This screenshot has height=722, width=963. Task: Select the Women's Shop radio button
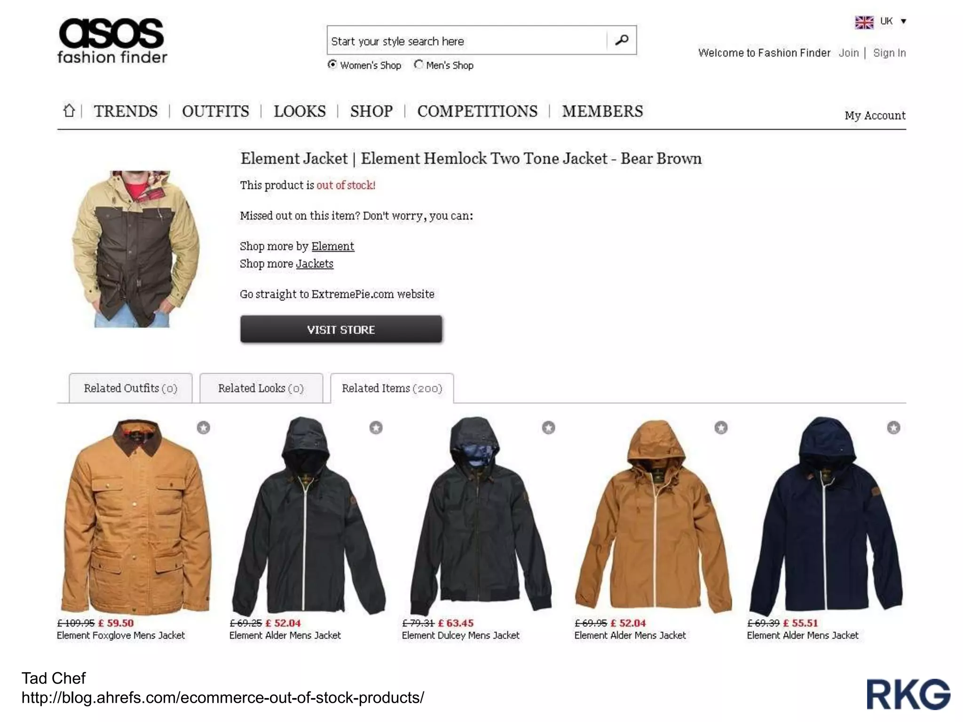point(332,64)
